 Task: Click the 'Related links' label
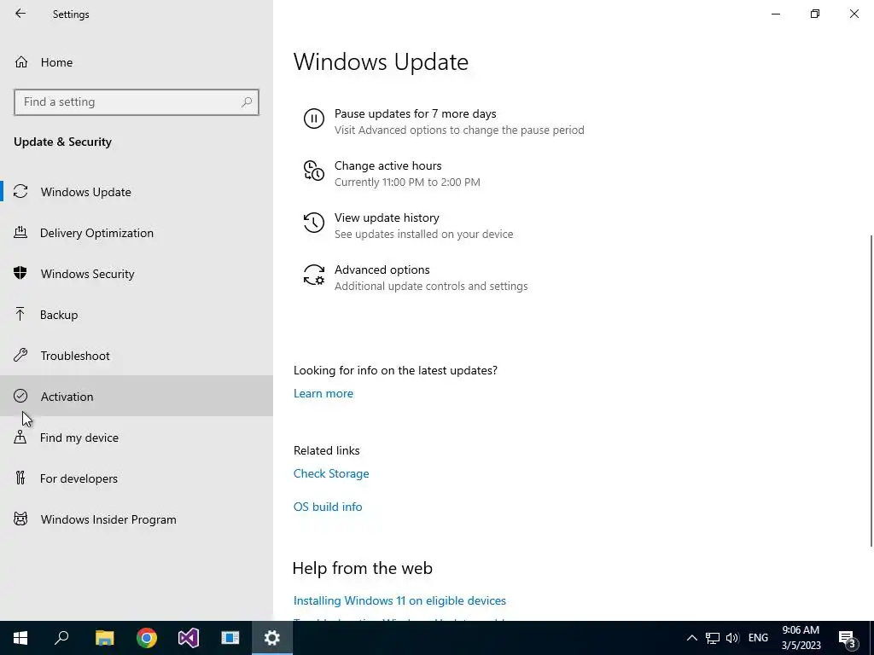pyautogui.click(x=327, y=450)
